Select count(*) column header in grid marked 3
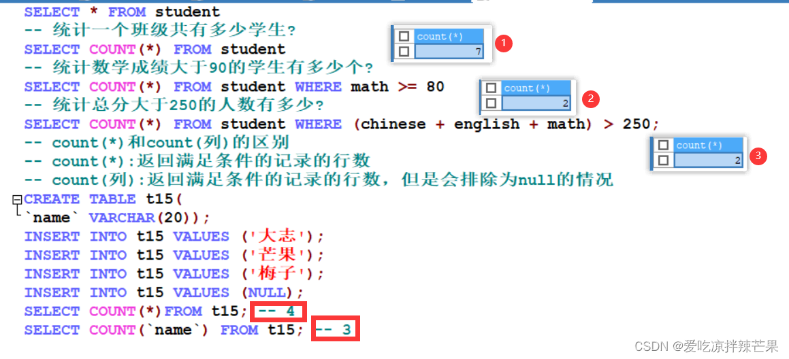This screenshot has height=359, width=789. pos(709,146)
